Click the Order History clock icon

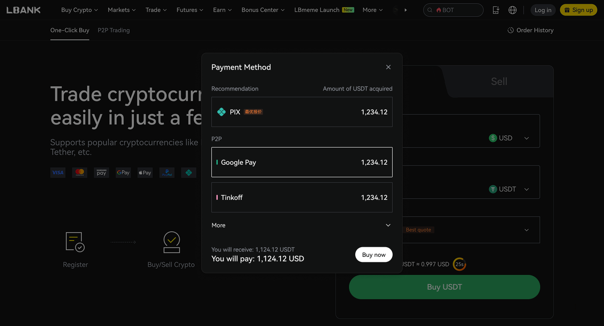[510, 30]
